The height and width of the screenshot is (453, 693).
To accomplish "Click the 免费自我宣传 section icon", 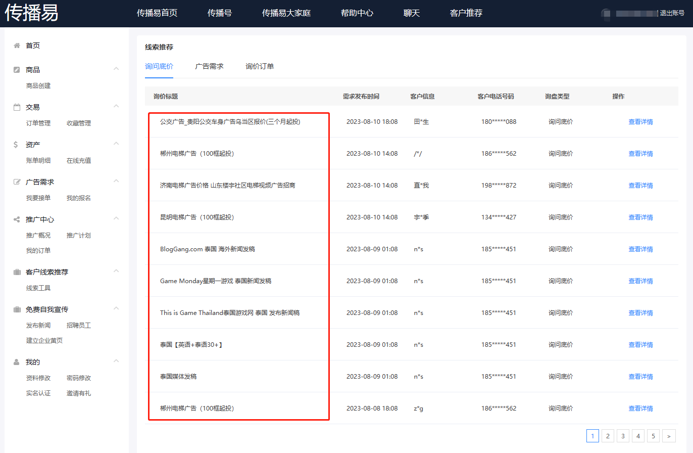I will click(x=18, y=308).
